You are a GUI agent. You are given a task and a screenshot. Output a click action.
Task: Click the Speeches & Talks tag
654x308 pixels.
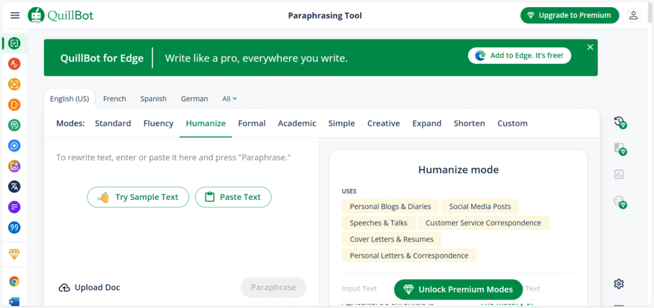[379, 223]
